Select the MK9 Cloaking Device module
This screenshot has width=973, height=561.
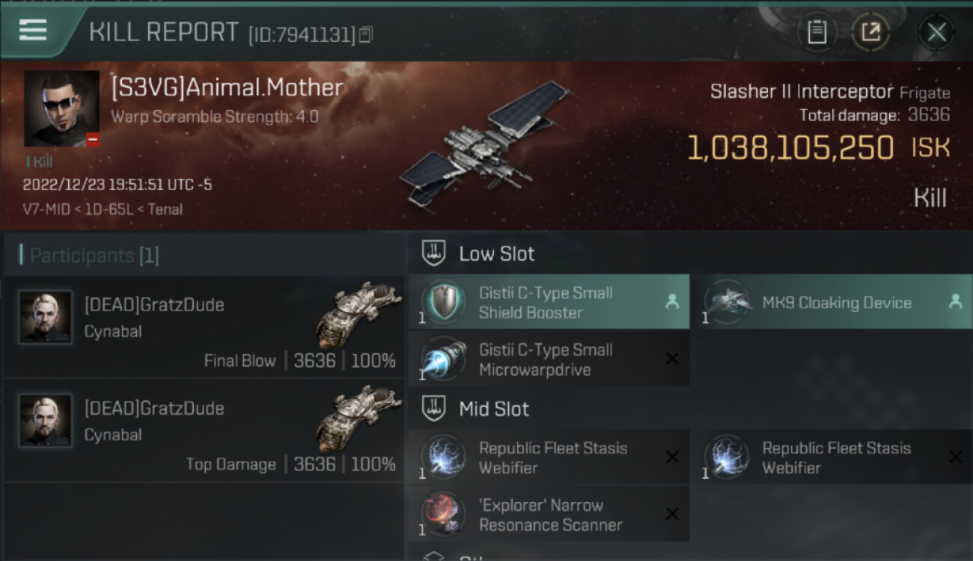[831, 302]
